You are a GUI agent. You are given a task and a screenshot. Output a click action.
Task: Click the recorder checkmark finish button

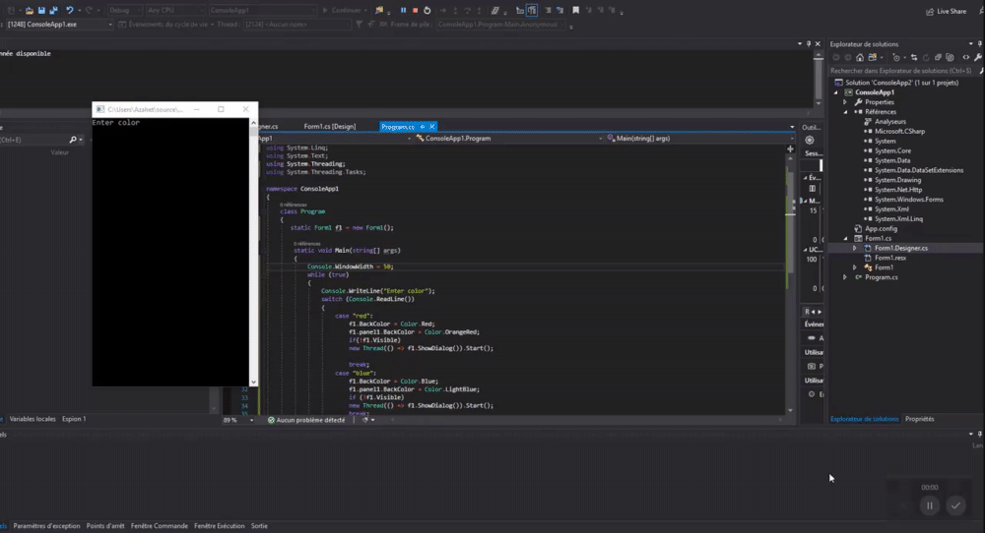pyautogui.click(x=955, y=505)
